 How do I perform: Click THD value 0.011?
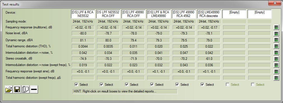click(133, 46)
